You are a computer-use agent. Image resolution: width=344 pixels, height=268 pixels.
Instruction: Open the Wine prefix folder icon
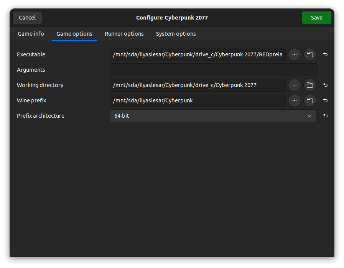310,100
